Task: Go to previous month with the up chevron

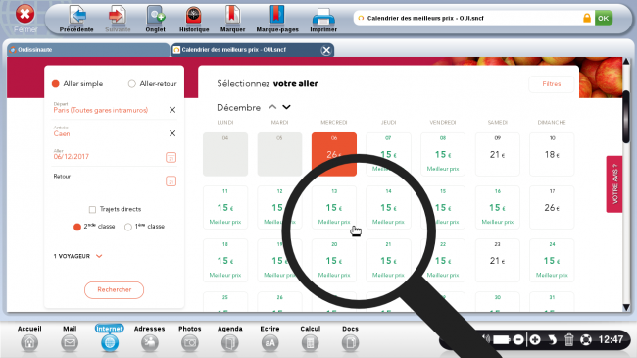Action: point(272,107)
